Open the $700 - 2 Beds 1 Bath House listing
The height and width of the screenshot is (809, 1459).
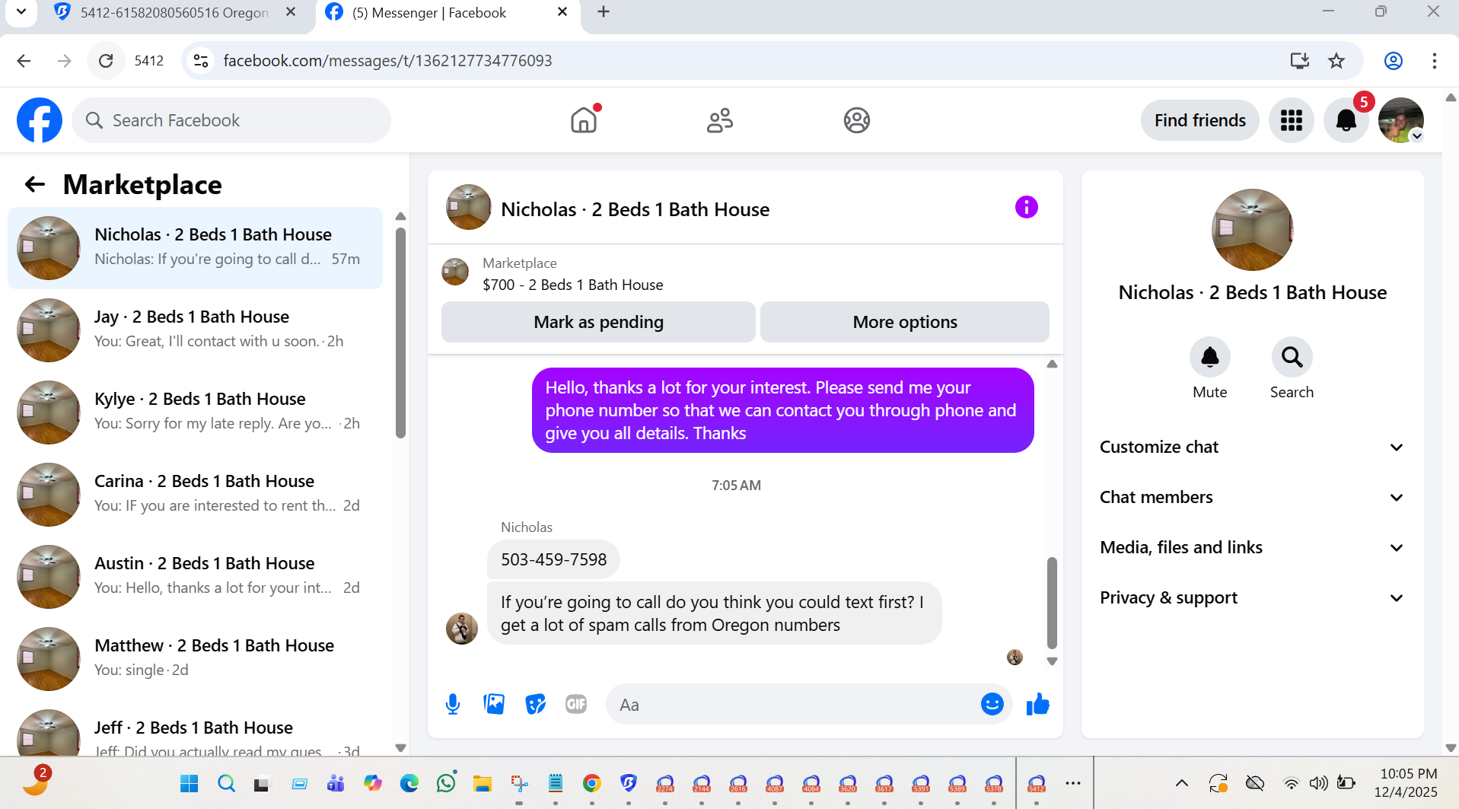(572, 285)
